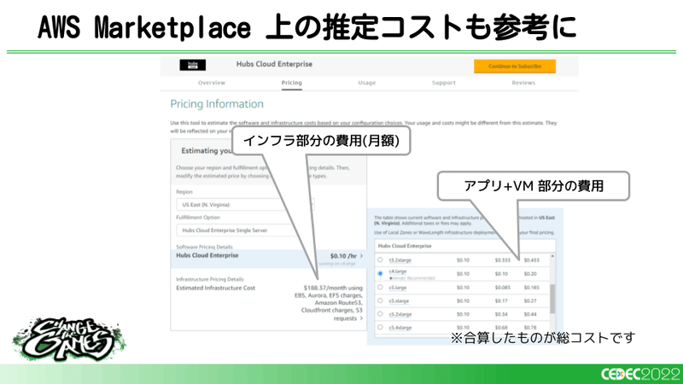This screenshot has width=683, height=384.
Task: Select the c5.2xlarge radio button
Action: pyautogui.click(x=380, y=314)
